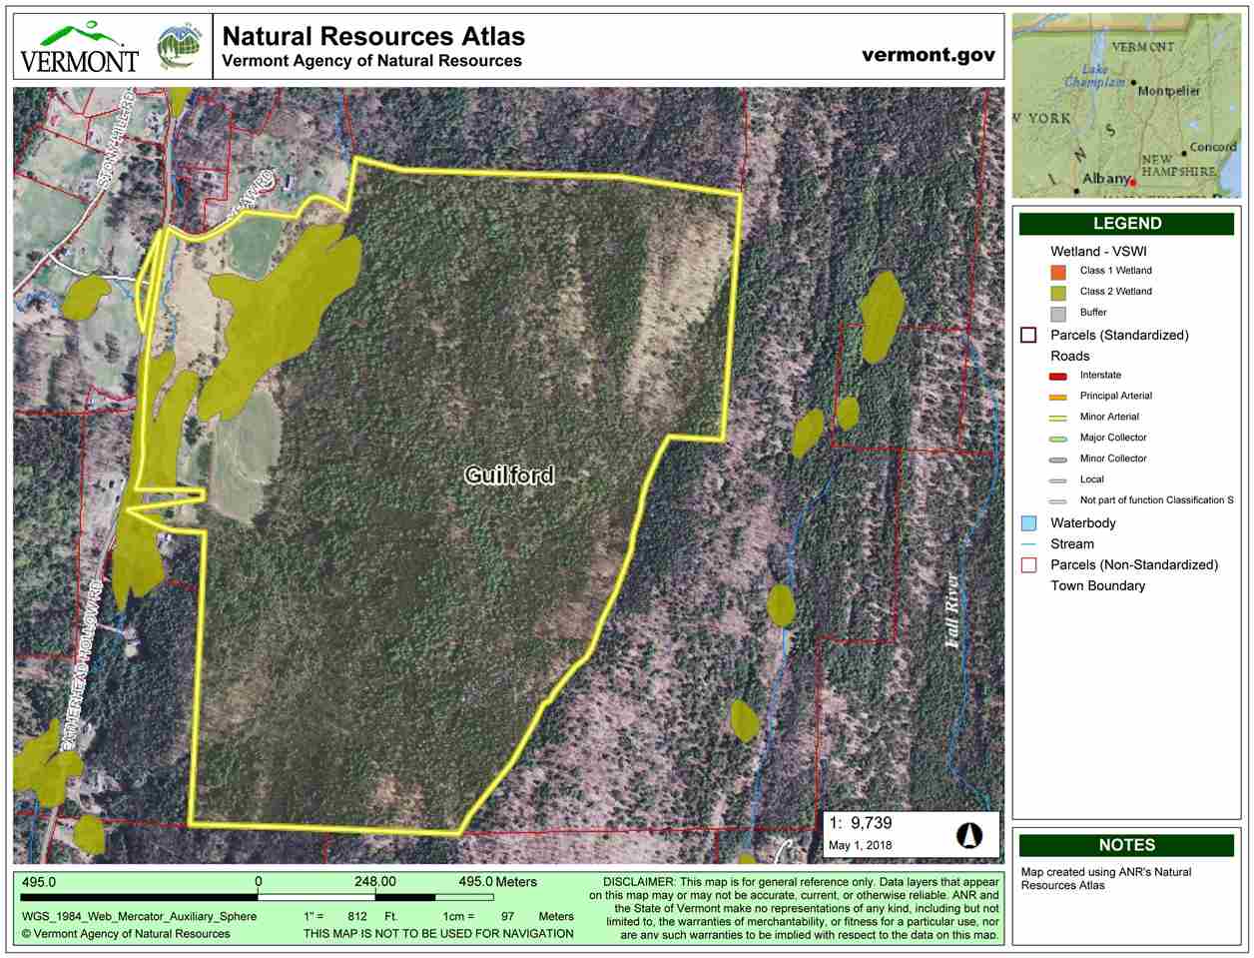Click the round Natural Resources agency emblem
This screenshot has height=958, width=1254.
click(x=178, y=46)
